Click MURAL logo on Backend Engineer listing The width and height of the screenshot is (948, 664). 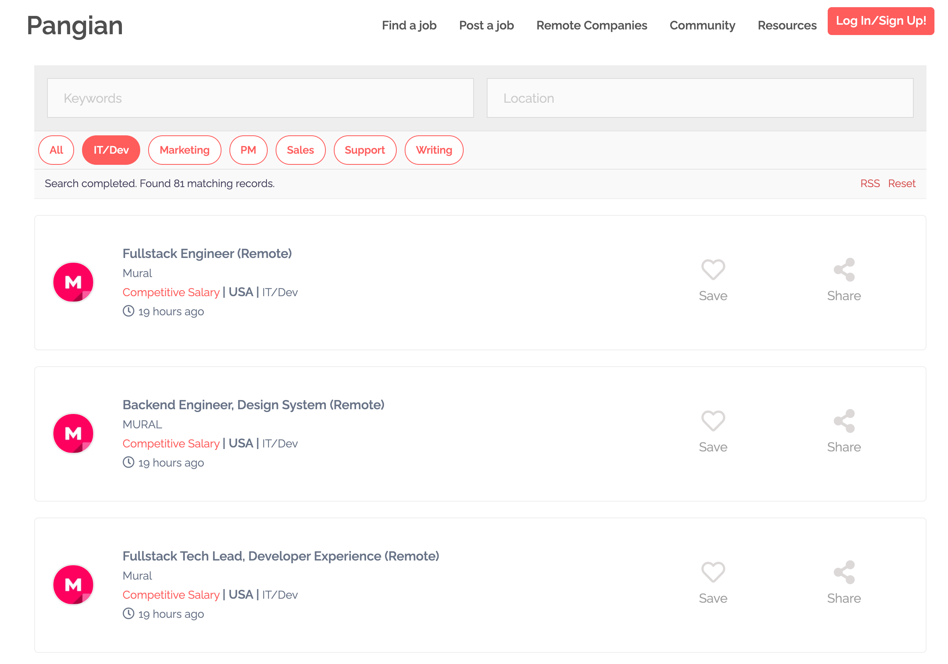click(x=74, y=434)
